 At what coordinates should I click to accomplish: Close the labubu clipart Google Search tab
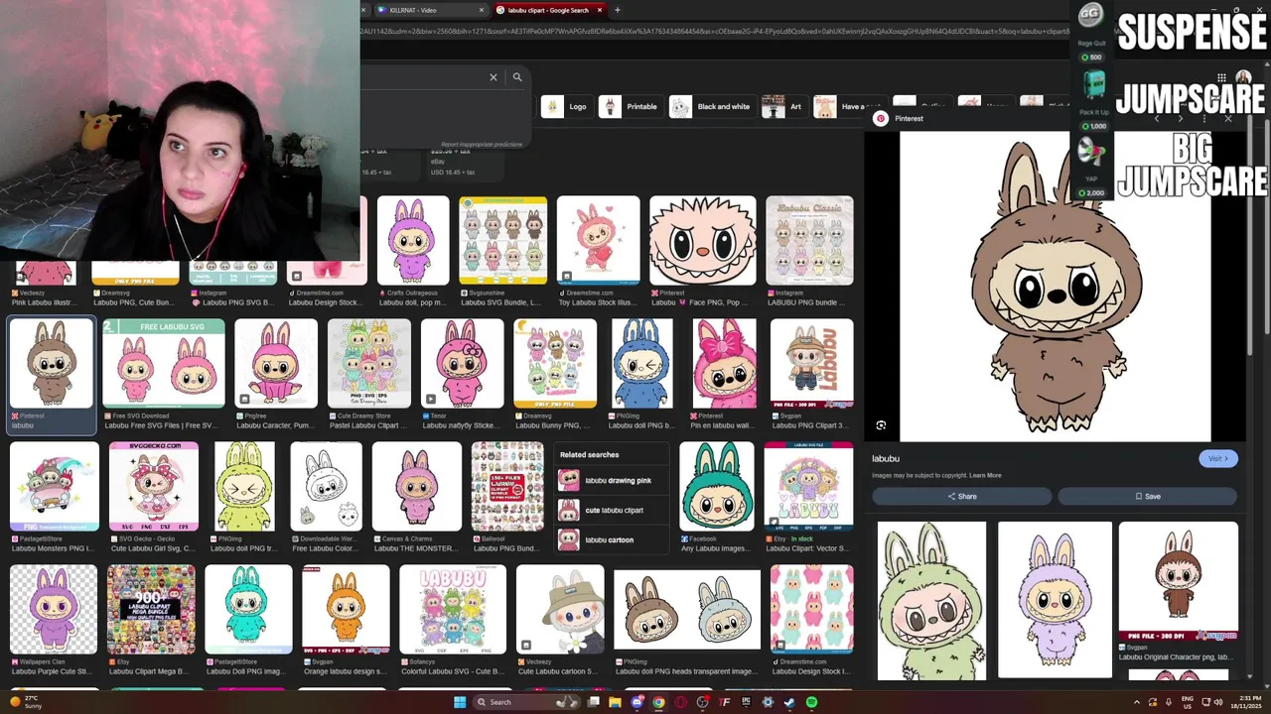point(600,10)
